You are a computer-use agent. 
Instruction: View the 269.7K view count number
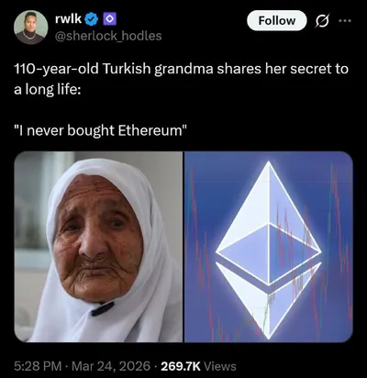pyautogui.click(x=181, y=366)
